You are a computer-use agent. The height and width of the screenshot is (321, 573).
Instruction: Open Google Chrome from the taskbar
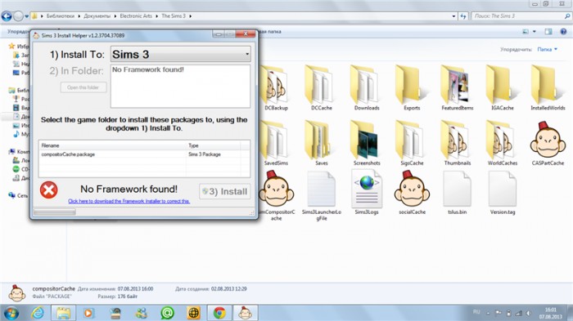pos(219,313)
